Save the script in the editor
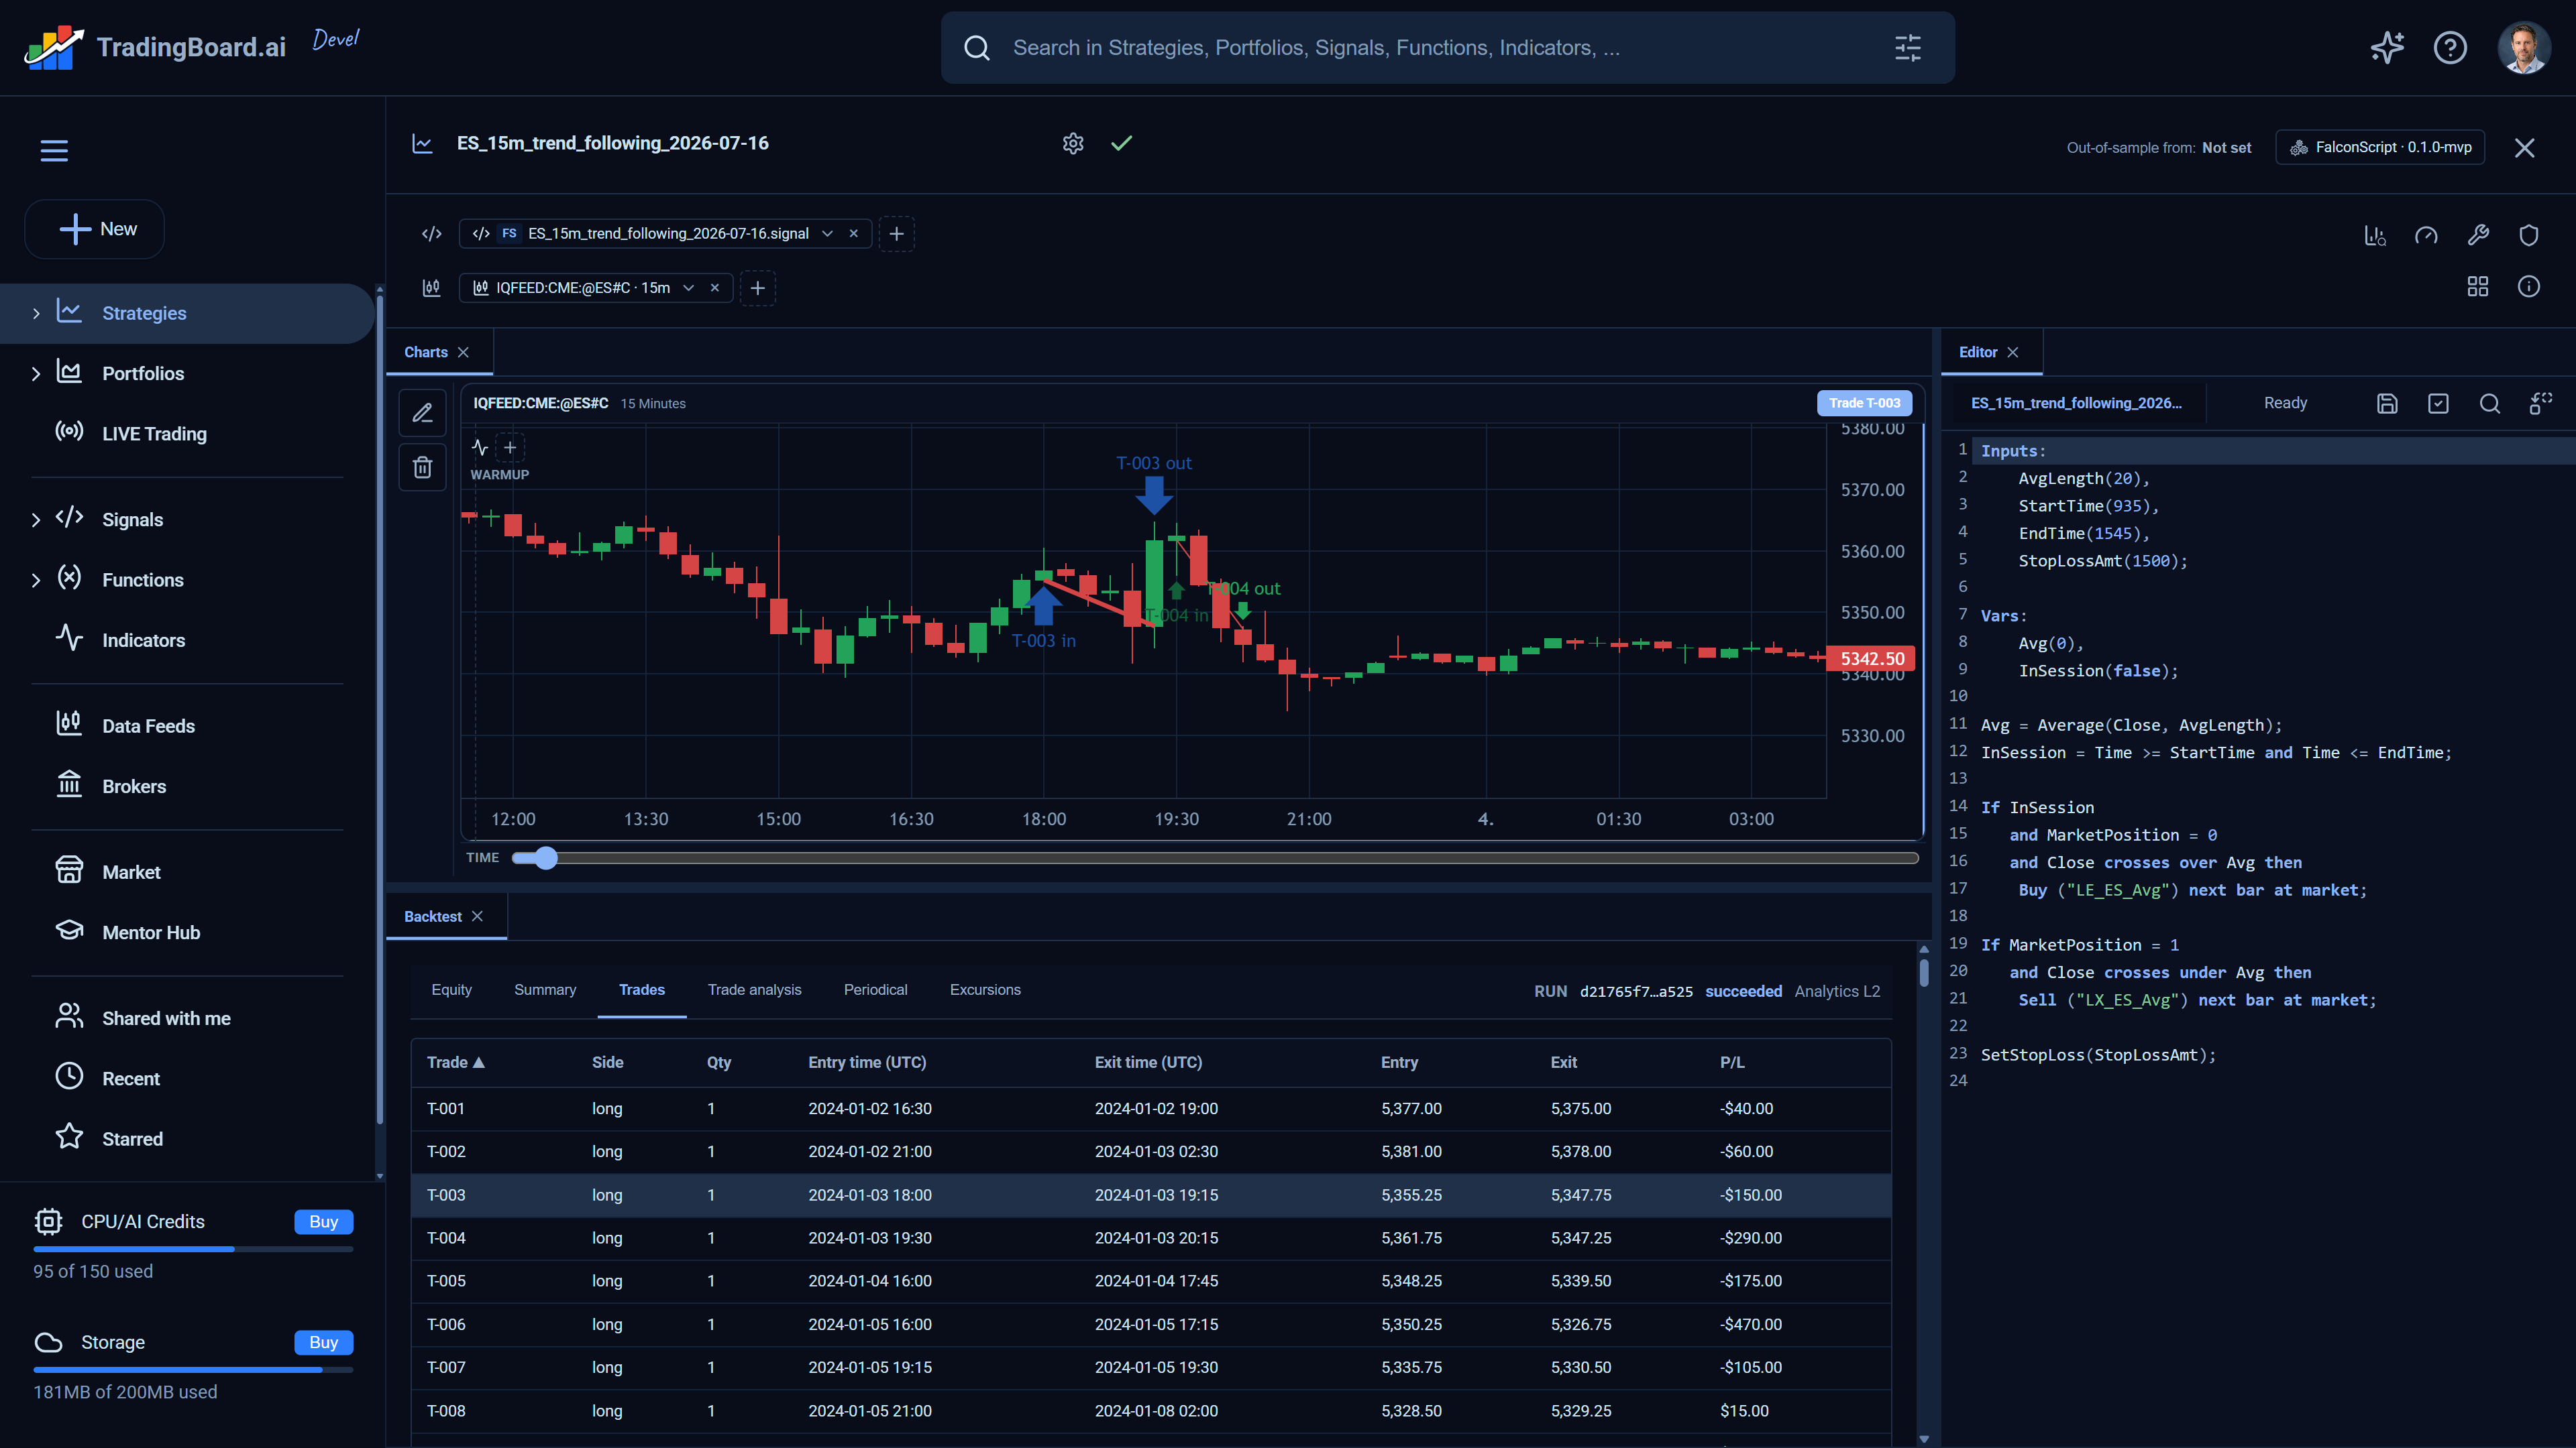 pyautogui.click(x=2387, y=404)
